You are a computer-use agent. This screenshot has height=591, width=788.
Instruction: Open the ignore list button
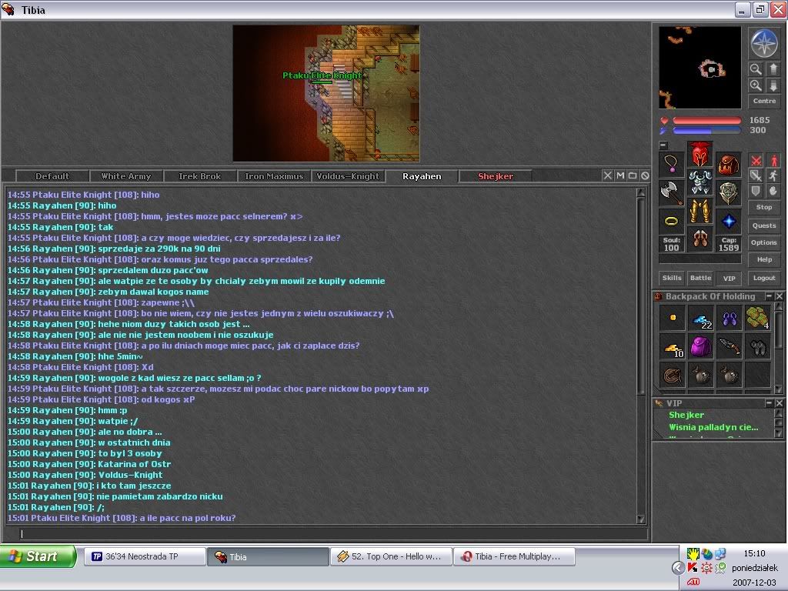pyautogui.click(x=645, y=175)
